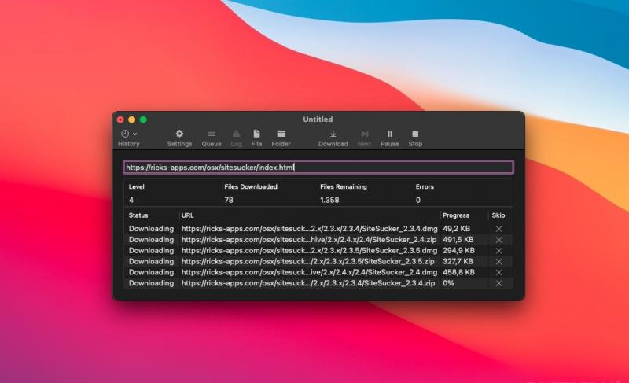Pause the current download
The image size is (629, 383).
[x=389, y=134]
